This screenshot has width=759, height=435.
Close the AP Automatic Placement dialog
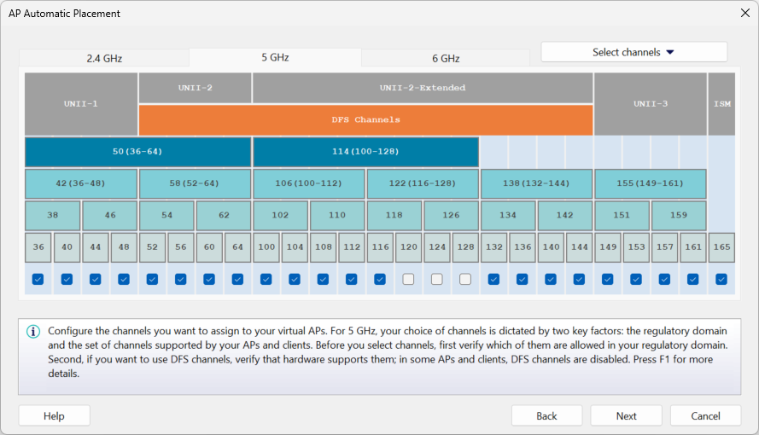(745, 13)
